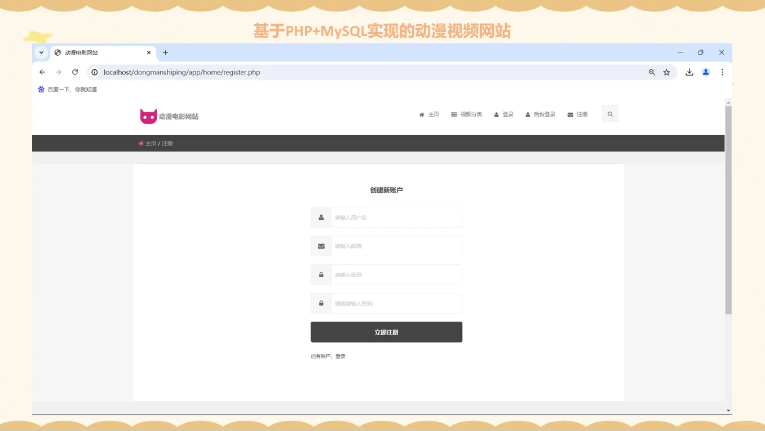Image resolution: width=765 pixels, height=431 pixels.
Task: Click the browser profile avatar icon
Action: click(x=705, y=72)
